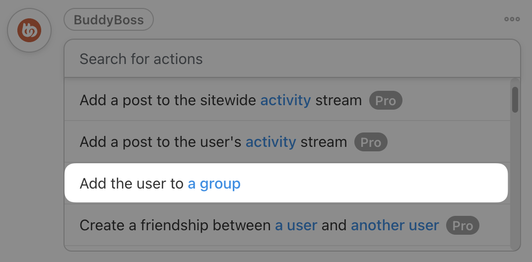Click the action list scrollbar thumb
This screenshot has height=262, width=532.
(x=515, y=99)
